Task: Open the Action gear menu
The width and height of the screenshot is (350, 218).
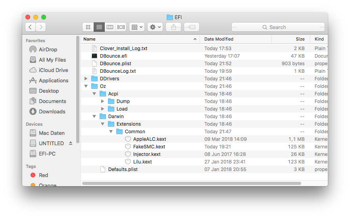Action: pos(155,27)
